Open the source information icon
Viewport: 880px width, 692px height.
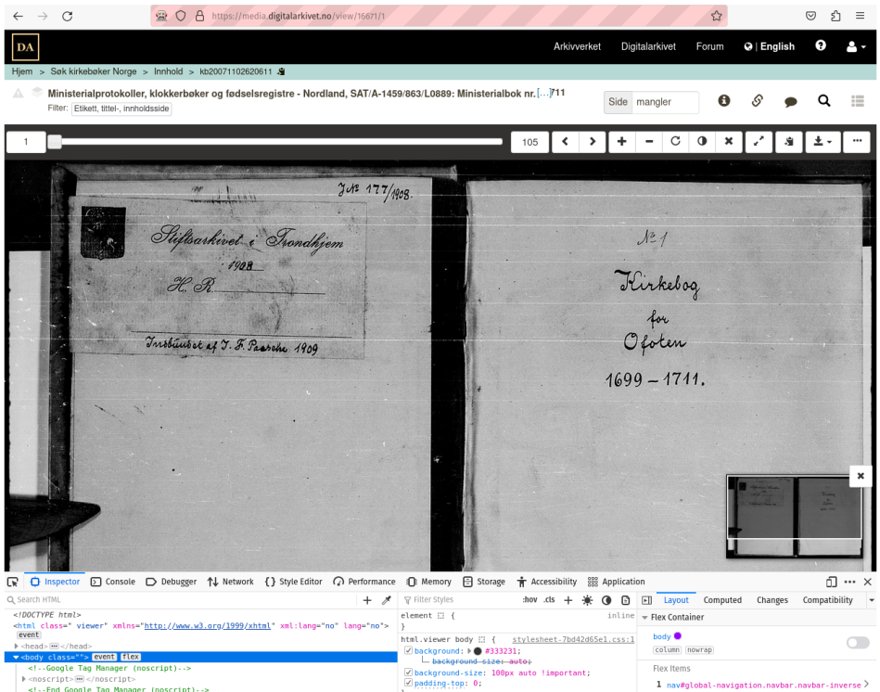point(724,101)
